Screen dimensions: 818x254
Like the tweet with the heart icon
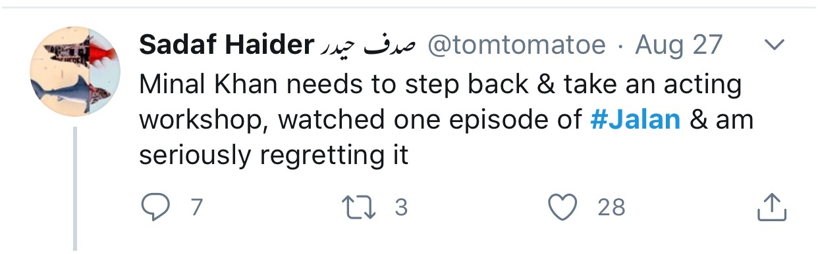(x=563, y=208)
